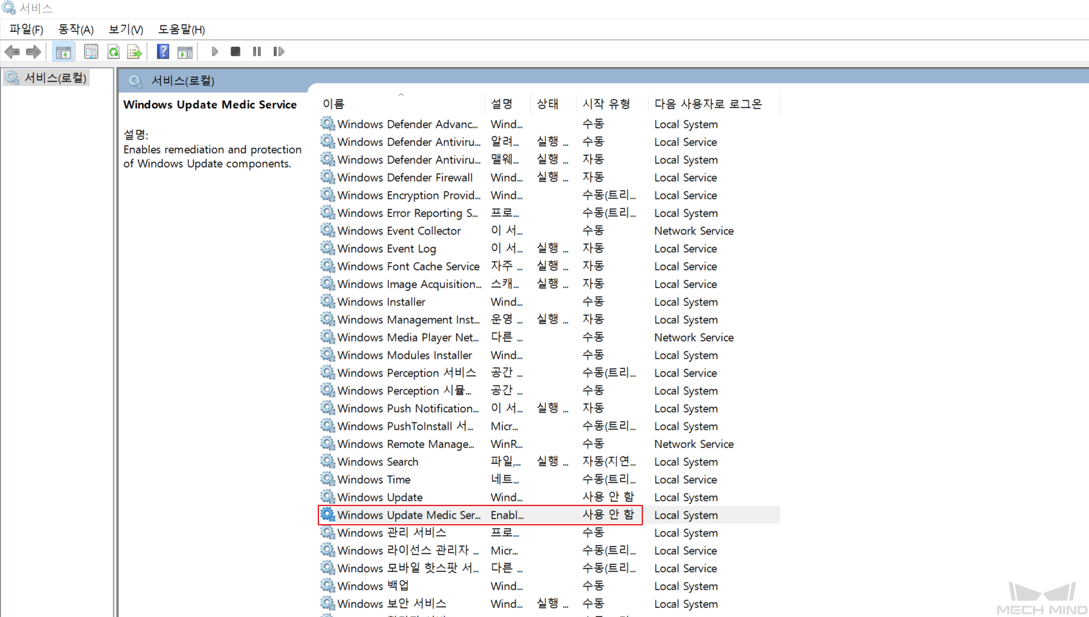Image resolution: width=1089 pixels, height=617 pixels.
Task: Stop the service with the stop icon
Action: 235,52
